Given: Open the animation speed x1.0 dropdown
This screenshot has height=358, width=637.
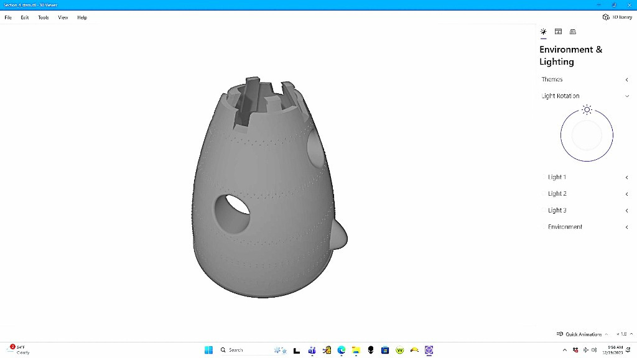Looking at the screenshot, I should pyautogui.click(x=623, y=334).
